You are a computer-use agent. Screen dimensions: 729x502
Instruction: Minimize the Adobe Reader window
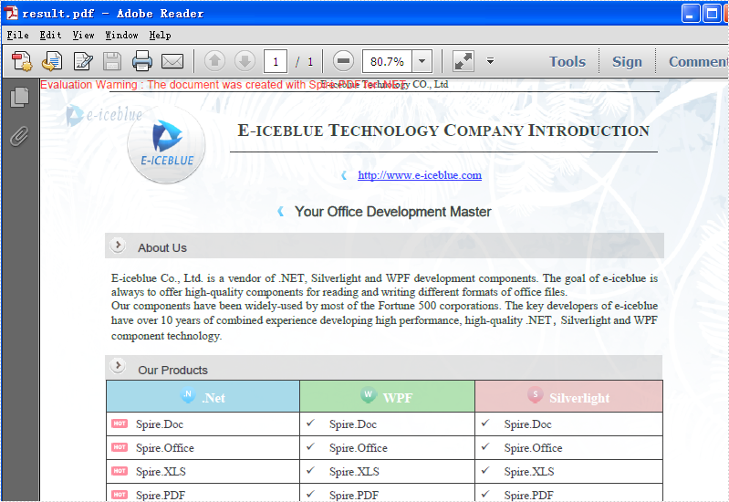[x=691, y=13]
